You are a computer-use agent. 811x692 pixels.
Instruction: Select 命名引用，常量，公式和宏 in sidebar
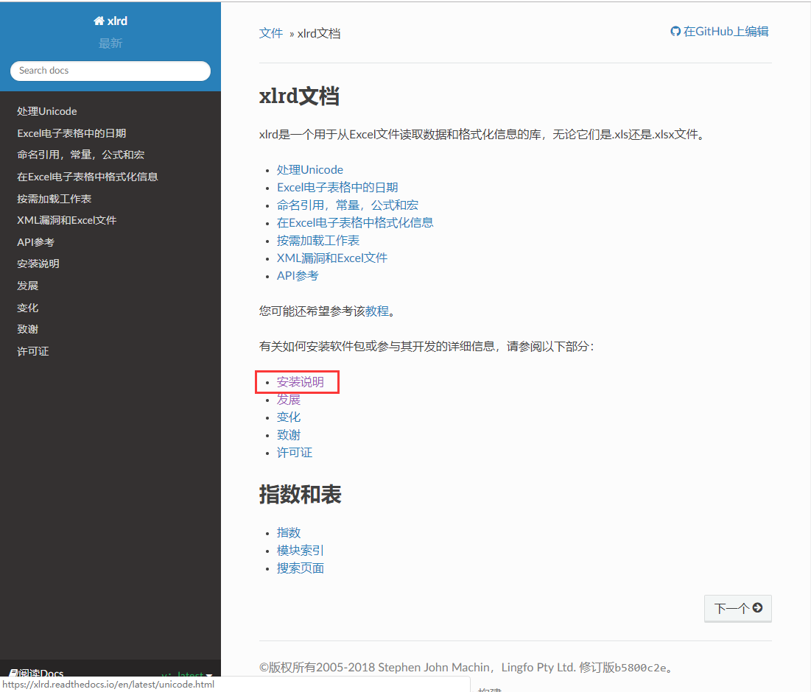[81, 155]
